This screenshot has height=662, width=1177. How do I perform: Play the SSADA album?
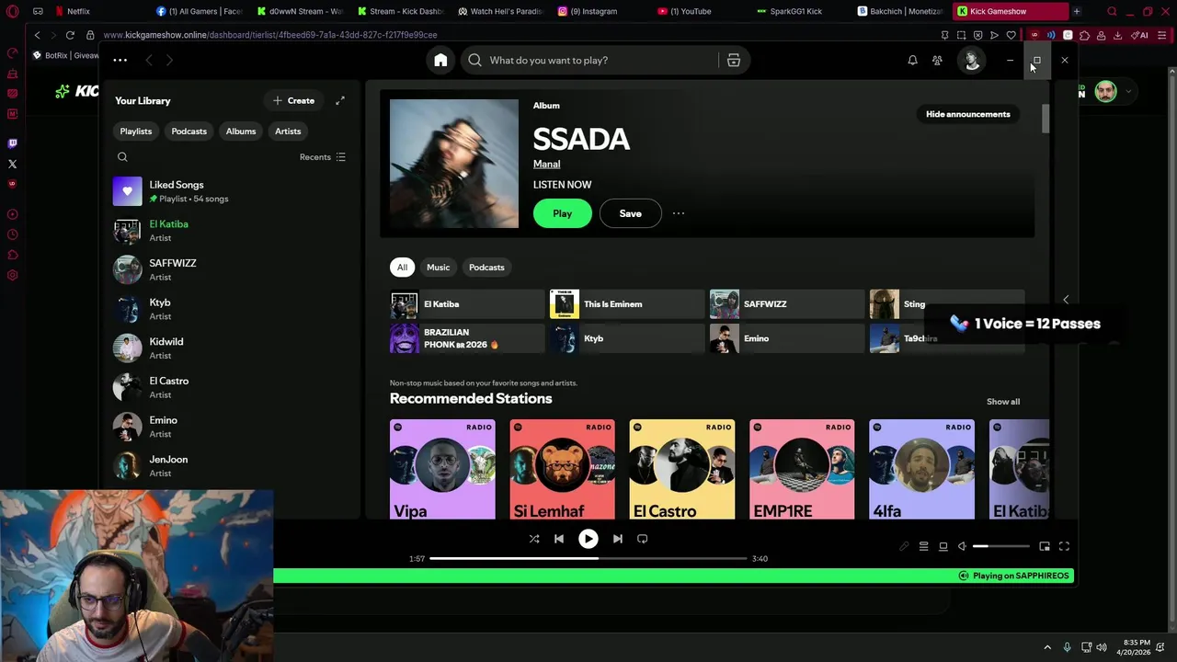[563, 213]
